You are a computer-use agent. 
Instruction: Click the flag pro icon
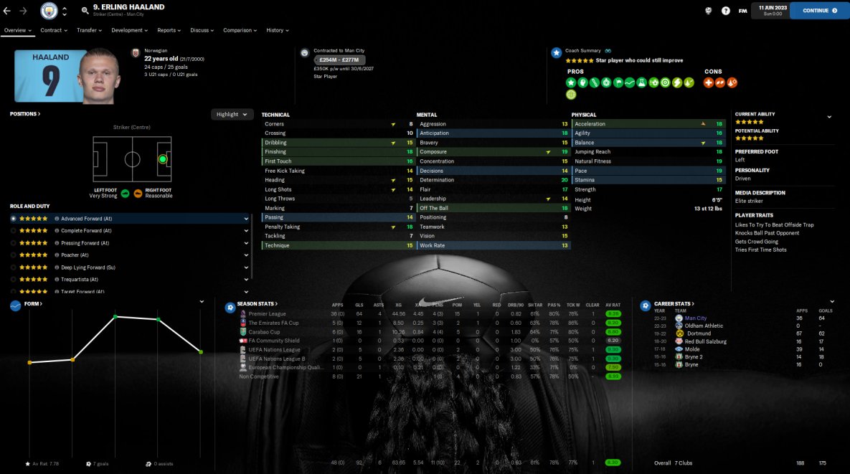click(x=618, y=83)
